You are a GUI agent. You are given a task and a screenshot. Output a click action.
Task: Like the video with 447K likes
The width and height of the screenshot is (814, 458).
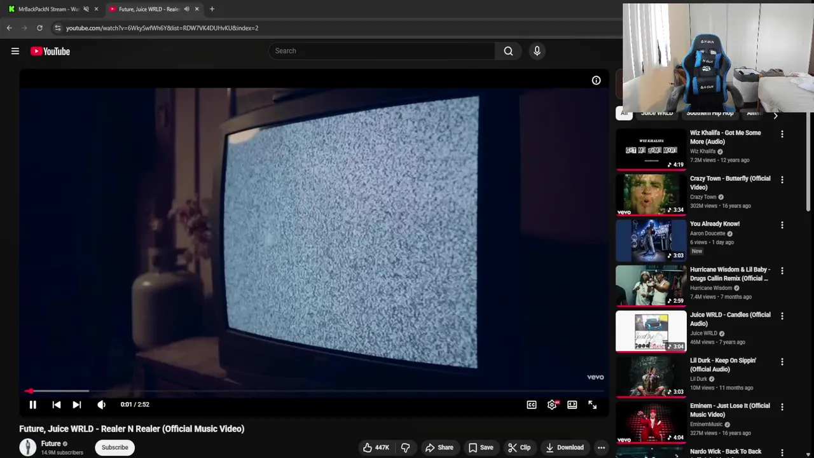(x=376, y=448)
